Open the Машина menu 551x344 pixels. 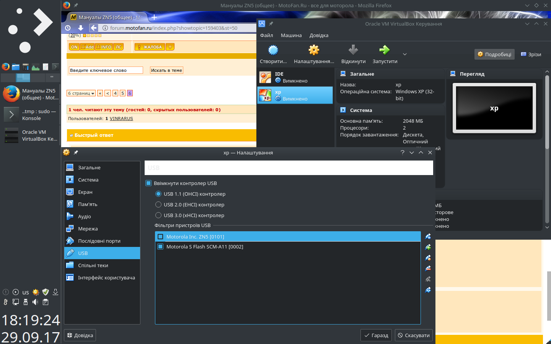click(291, 35)
